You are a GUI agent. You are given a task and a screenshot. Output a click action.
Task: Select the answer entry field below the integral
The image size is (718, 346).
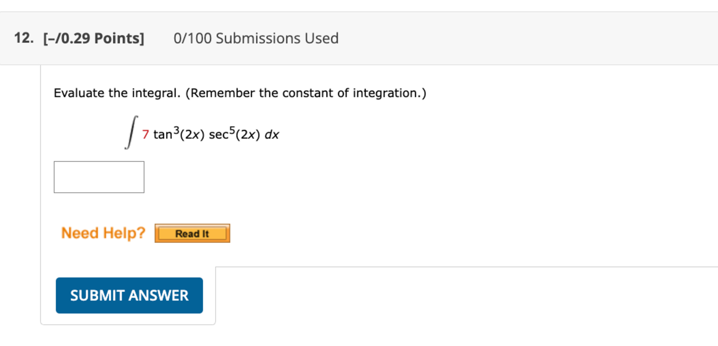coord(99,177)
